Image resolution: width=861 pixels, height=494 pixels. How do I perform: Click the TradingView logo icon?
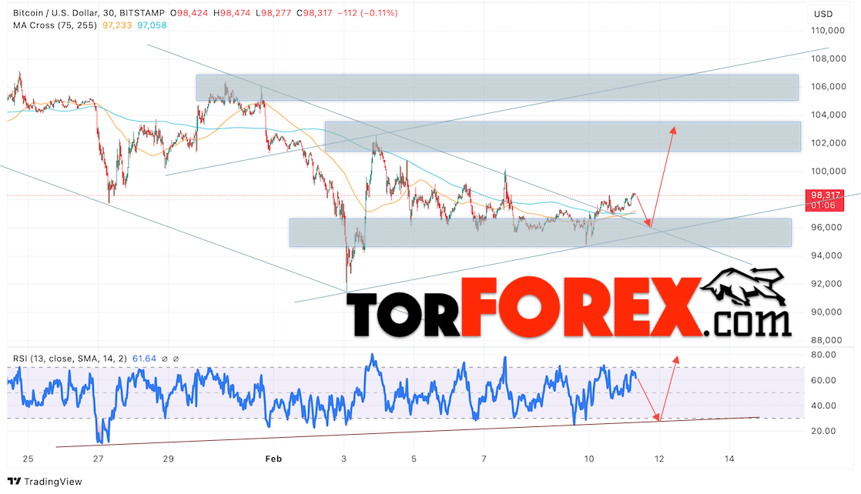click(14, 482)
